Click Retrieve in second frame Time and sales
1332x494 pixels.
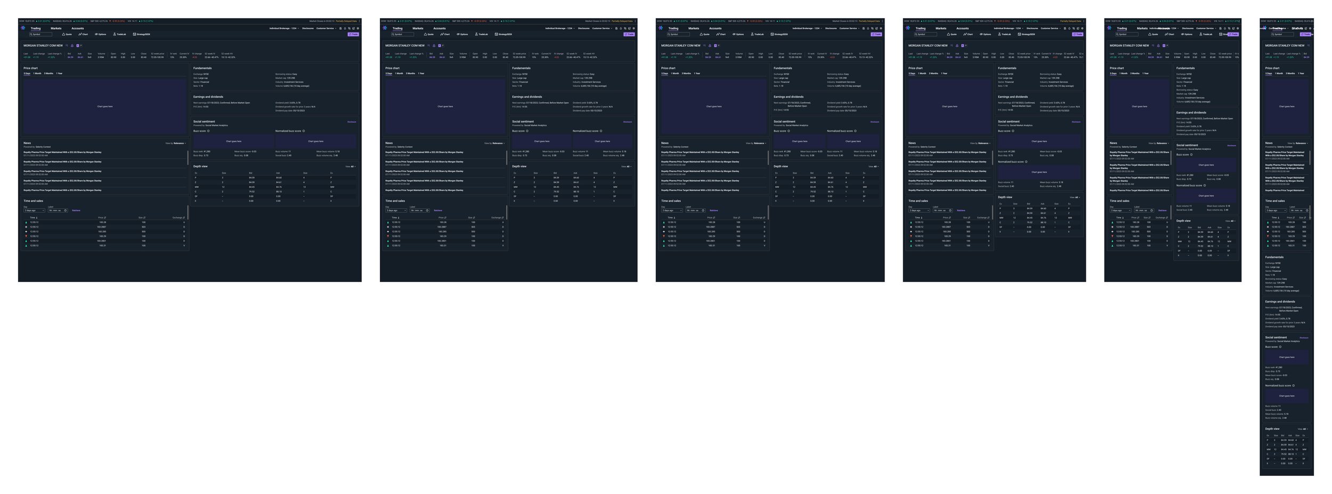(438, 210)
